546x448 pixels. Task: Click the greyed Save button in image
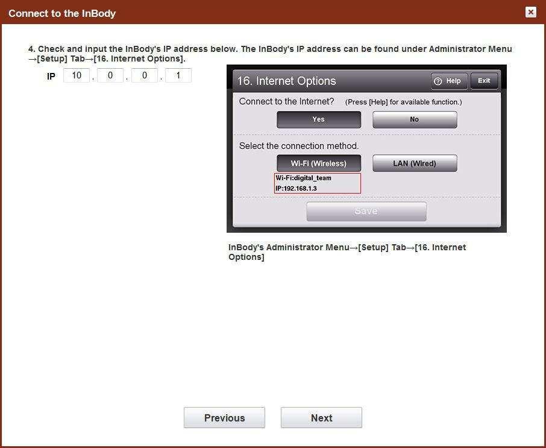pos(366,211)
